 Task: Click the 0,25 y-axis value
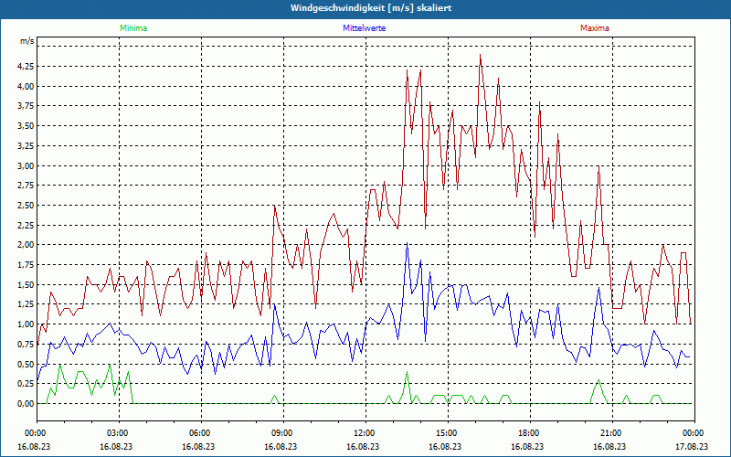26,384
